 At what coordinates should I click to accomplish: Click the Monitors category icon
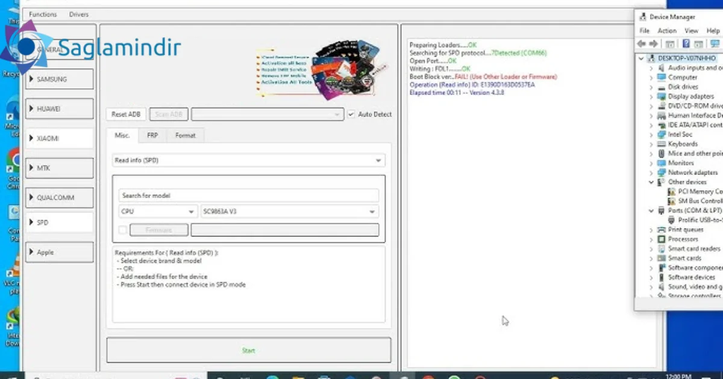point(662,163)
